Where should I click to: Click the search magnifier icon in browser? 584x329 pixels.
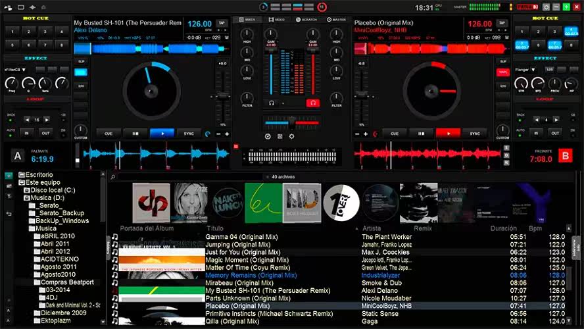tap(113, 177)
